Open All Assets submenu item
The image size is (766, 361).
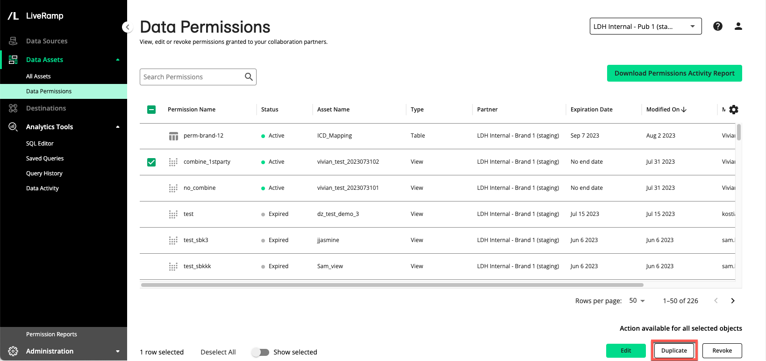(x=38, y=76)
